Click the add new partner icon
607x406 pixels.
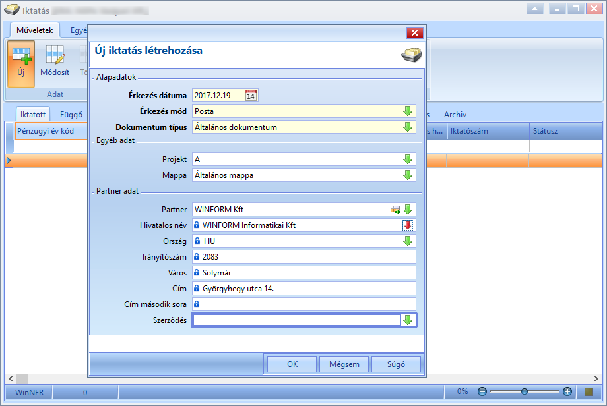(395, 210)
